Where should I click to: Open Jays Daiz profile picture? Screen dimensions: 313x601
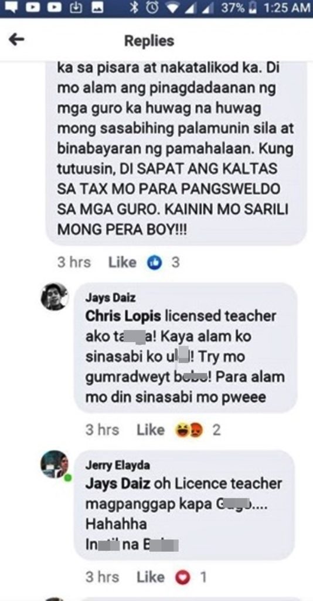click(x=55, y=296)
